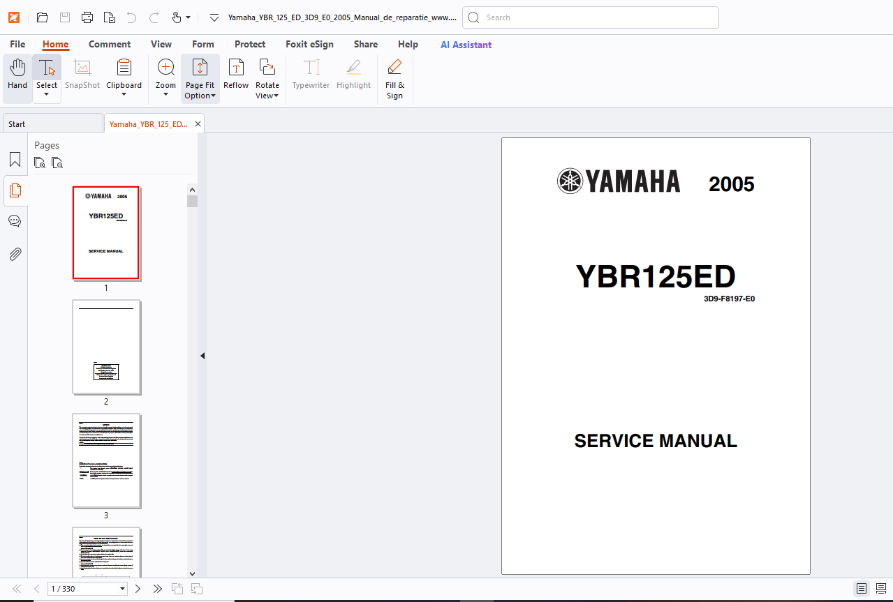The image size is (893, 602).
Task: Open the AI Assistant tab
Action: click(466, 45)
